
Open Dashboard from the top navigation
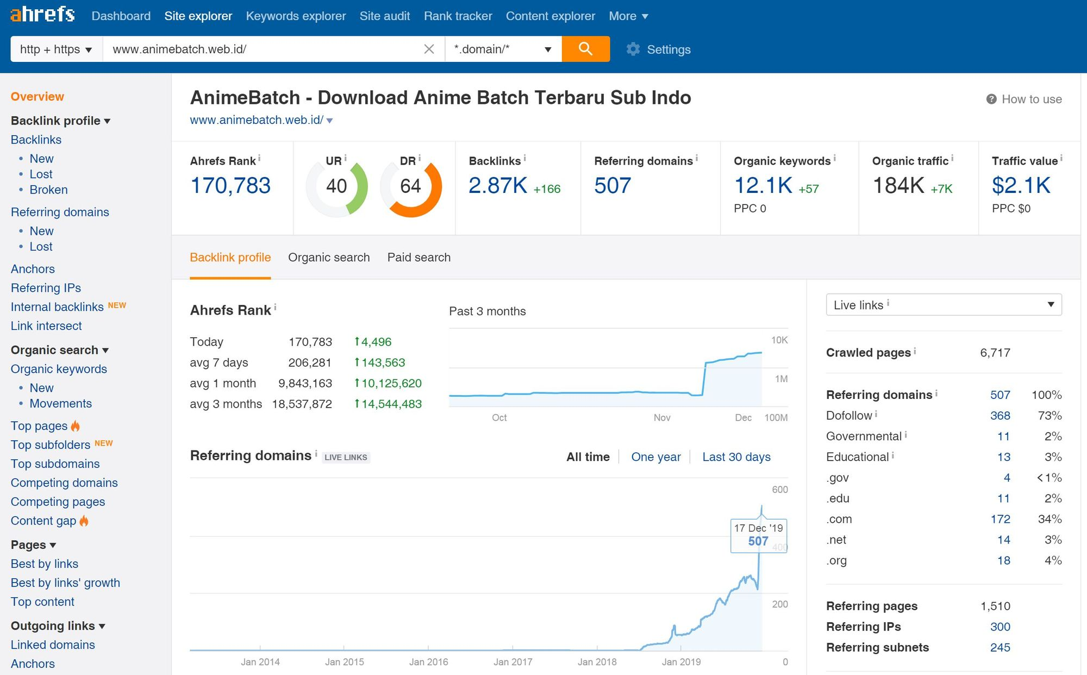click(121, 16)
